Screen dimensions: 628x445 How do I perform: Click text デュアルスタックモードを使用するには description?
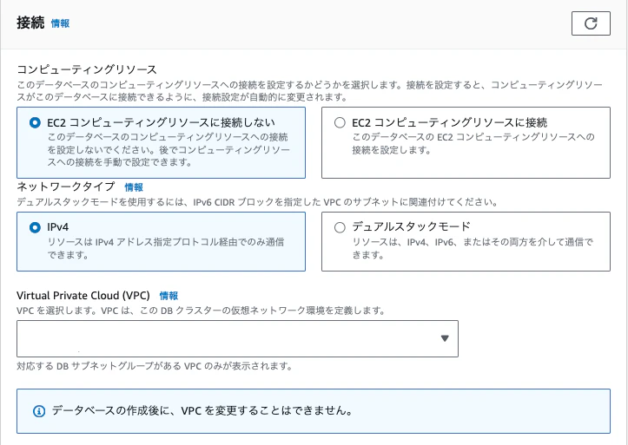coord(257,202)
